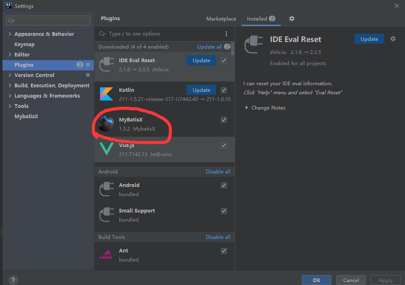Uncheck the Kotlin plugin checkbox
This screenshot has height=285, width=405.
click(x=224, y=90)
